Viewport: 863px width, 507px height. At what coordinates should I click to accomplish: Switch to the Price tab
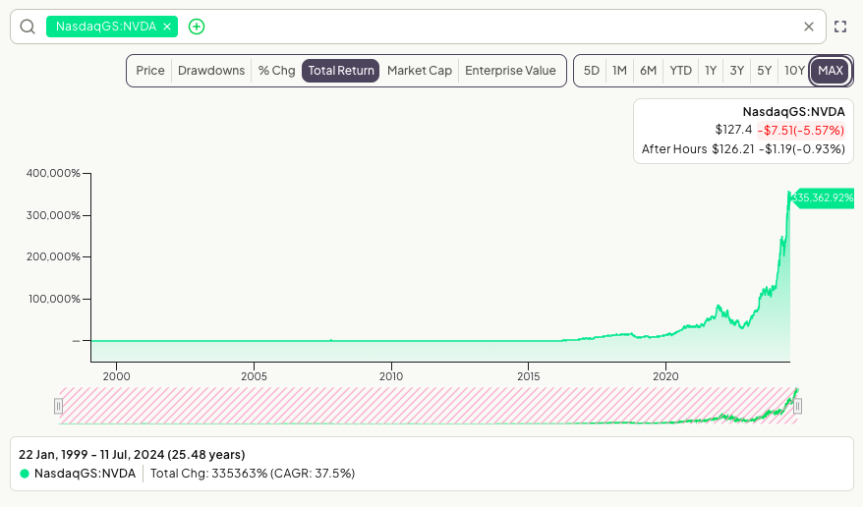pos(150,71)
